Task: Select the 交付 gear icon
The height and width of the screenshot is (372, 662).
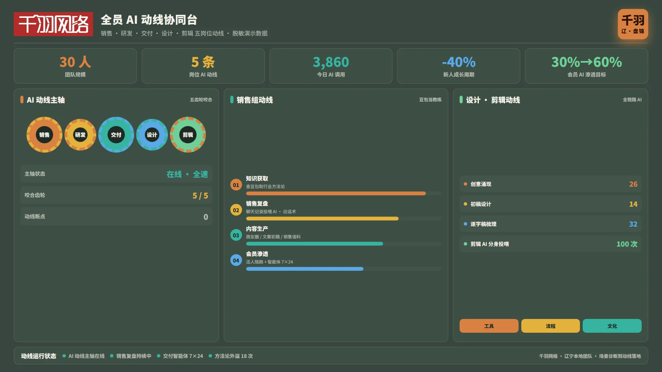Action: tap(116, 135)
